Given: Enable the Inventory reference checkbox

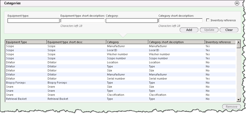Looking at the screenshot, I should [208, 20].
